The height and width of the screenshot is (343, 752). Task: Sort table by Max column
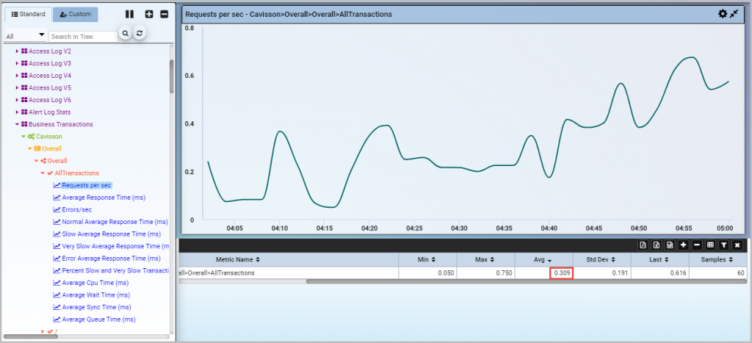click(485, 259)
